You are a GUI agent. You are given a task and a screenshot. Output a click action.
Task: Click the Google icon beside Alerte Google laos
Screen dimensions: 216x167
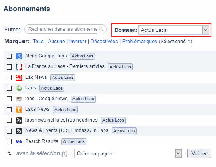(x=19, y=56)
